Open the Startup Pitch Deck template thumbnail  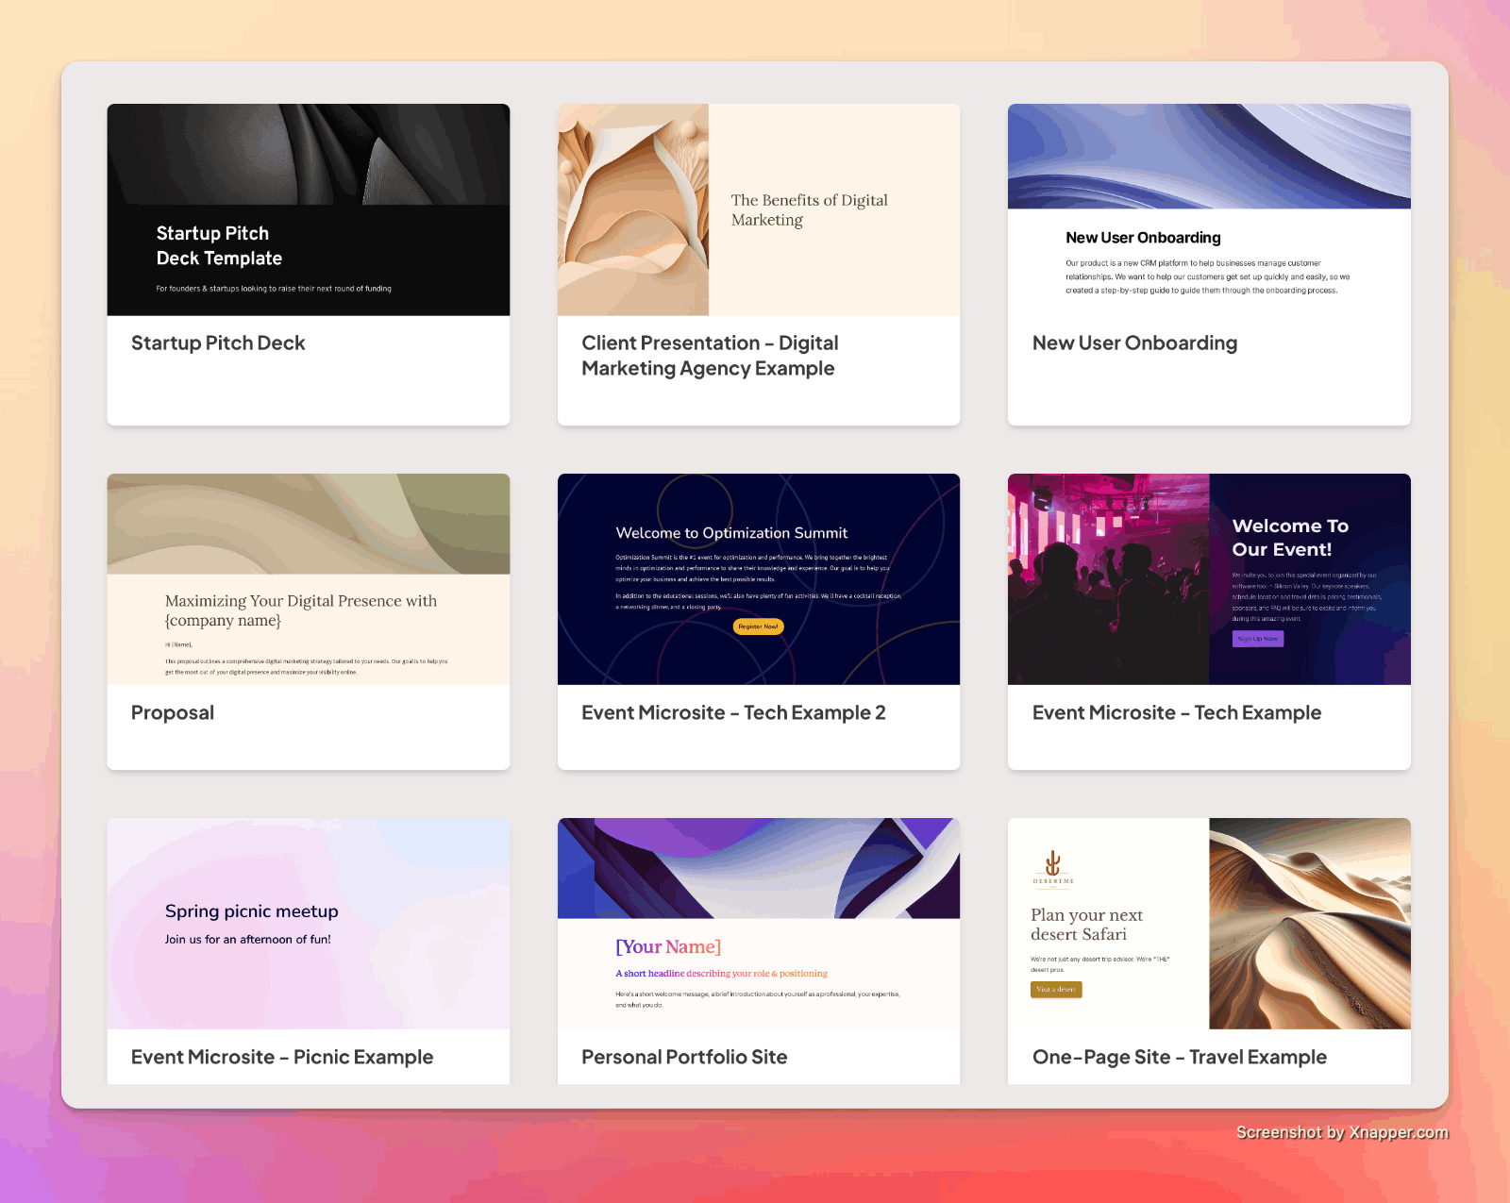click(x=308, y=209)
